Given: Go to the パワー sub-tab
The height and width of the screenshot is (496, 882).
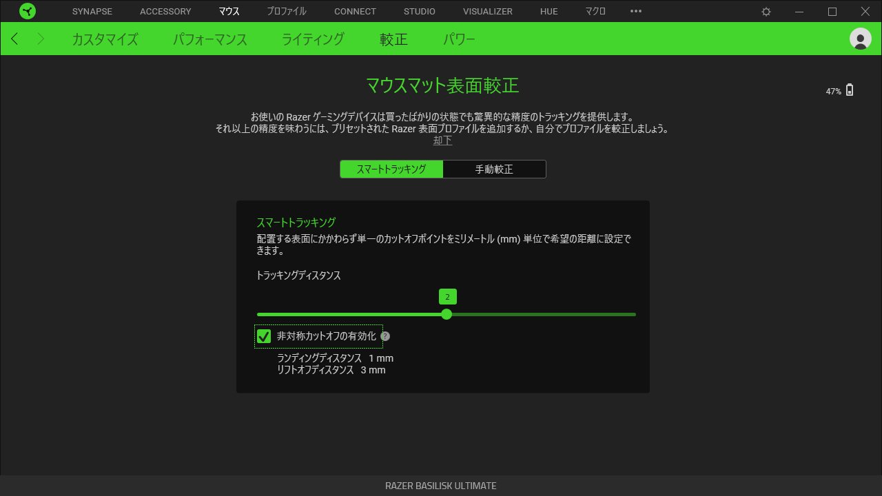Looking at the screenshot, I should coord(459,39).
